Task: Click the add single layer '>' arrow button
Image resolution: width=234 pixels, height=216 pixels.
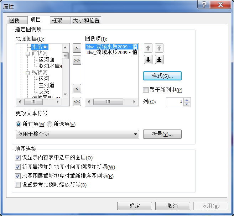Action: (x=77, y=48)
